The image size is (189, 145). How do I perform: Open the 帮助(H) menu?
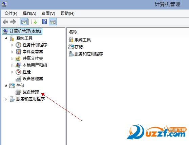pos(67,13)
